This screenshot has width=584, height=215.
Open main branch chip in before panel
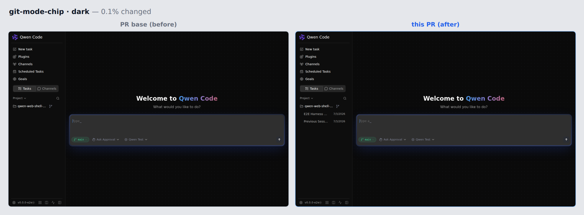pyautogui.click(x=80, y=139)
